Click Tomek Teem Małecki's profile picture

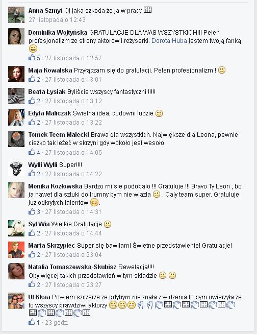(x=16, y=139)
